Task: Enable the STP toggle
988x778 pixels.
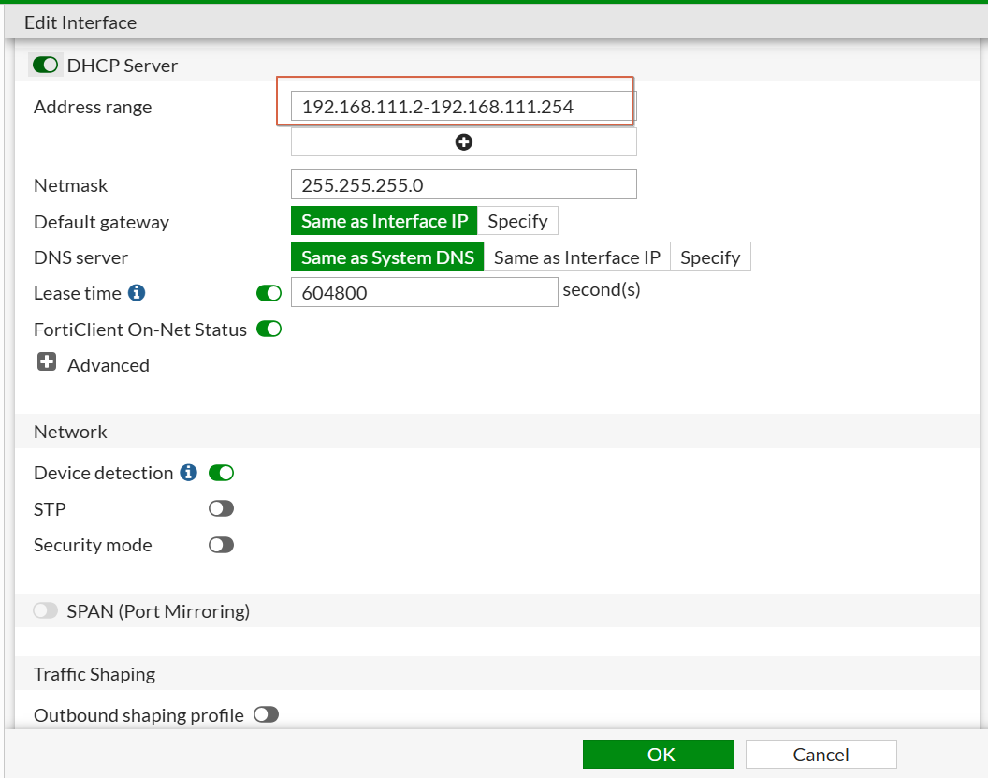Action: (221, 508)
